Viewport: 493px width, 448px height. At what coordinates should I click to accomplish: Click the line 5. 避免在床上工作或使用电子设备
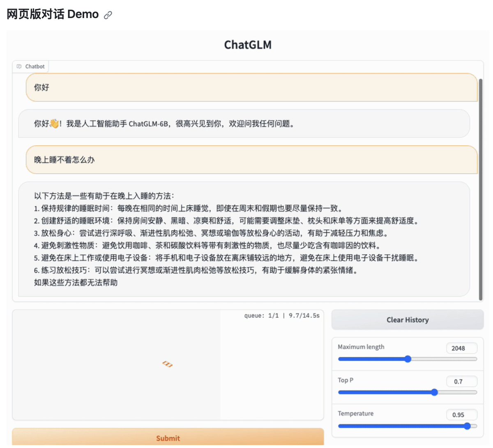pos(227,258)
